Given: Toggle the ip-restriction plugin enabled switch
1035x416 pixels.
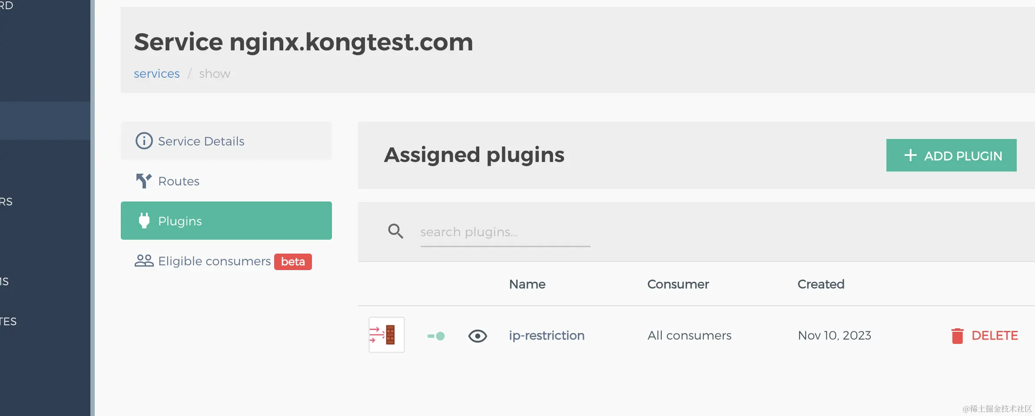Looking at the screenshot, I should (x=436, y=336).
